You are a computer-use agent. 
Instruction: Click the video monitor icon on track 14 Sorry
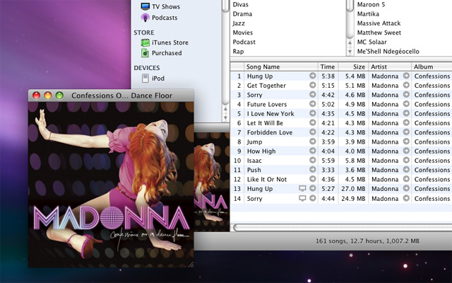302,199
